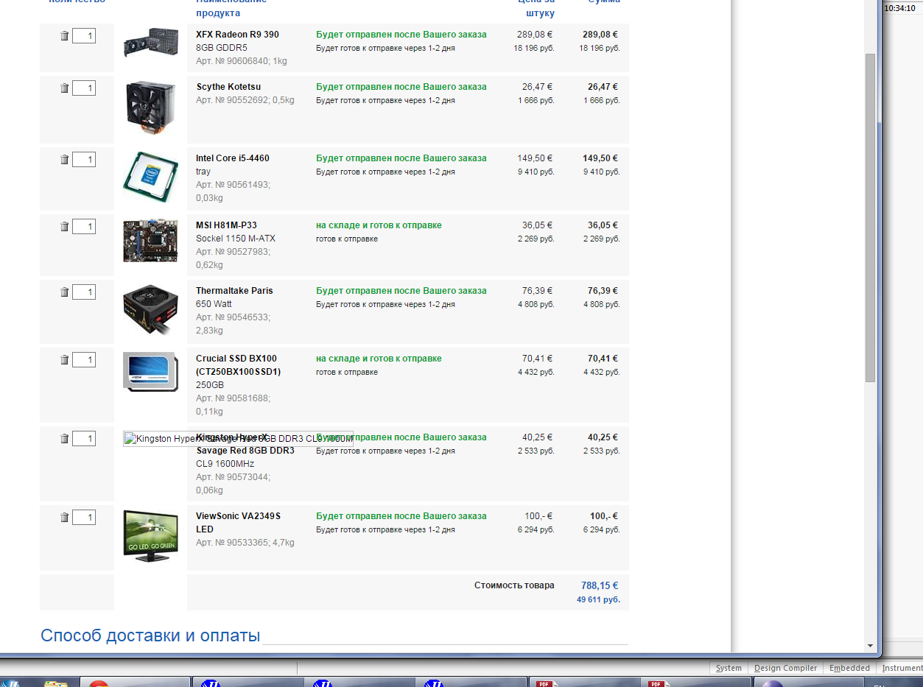Select quantity field for Kingston HyperX
The image size is (923, 687).
[84, 439]
